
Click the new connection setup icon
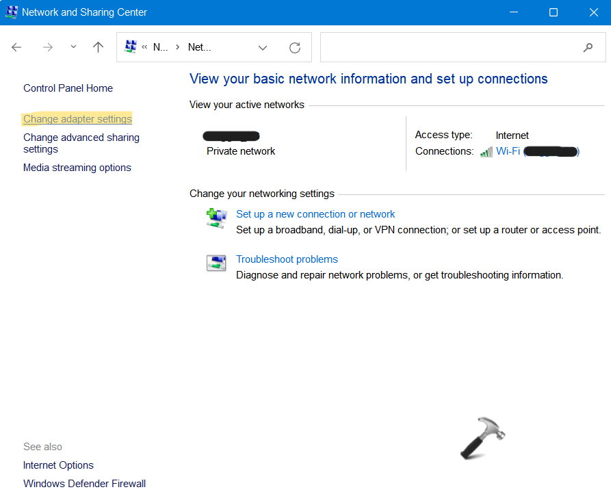216,218
